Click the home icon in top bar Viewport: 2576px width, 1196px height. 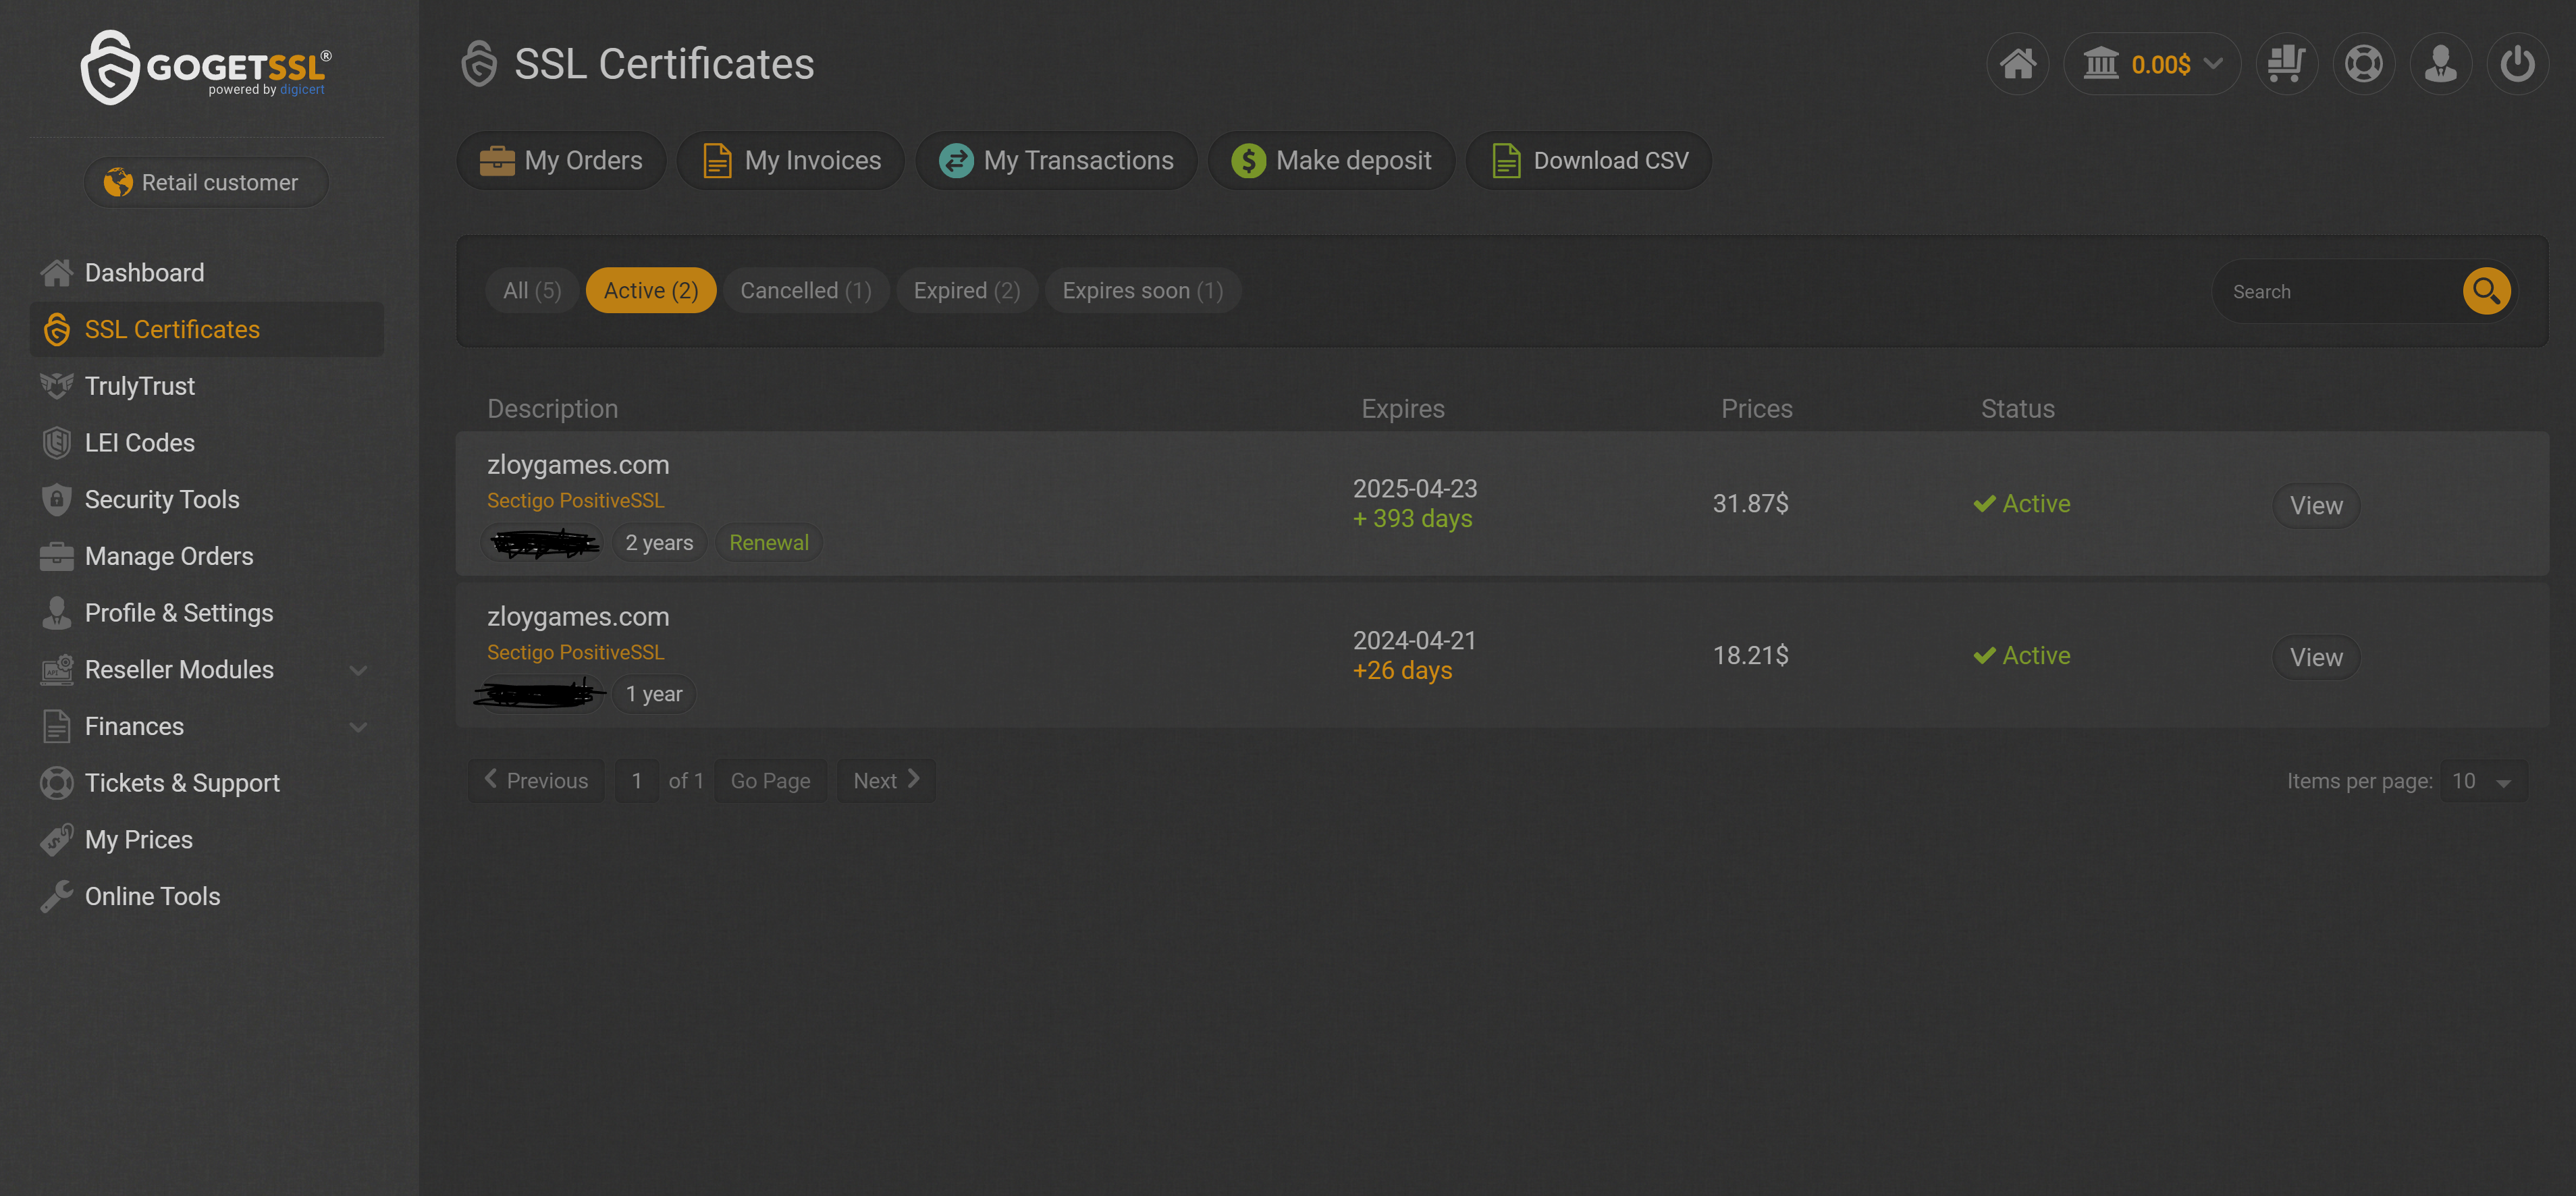(2017, 64)
